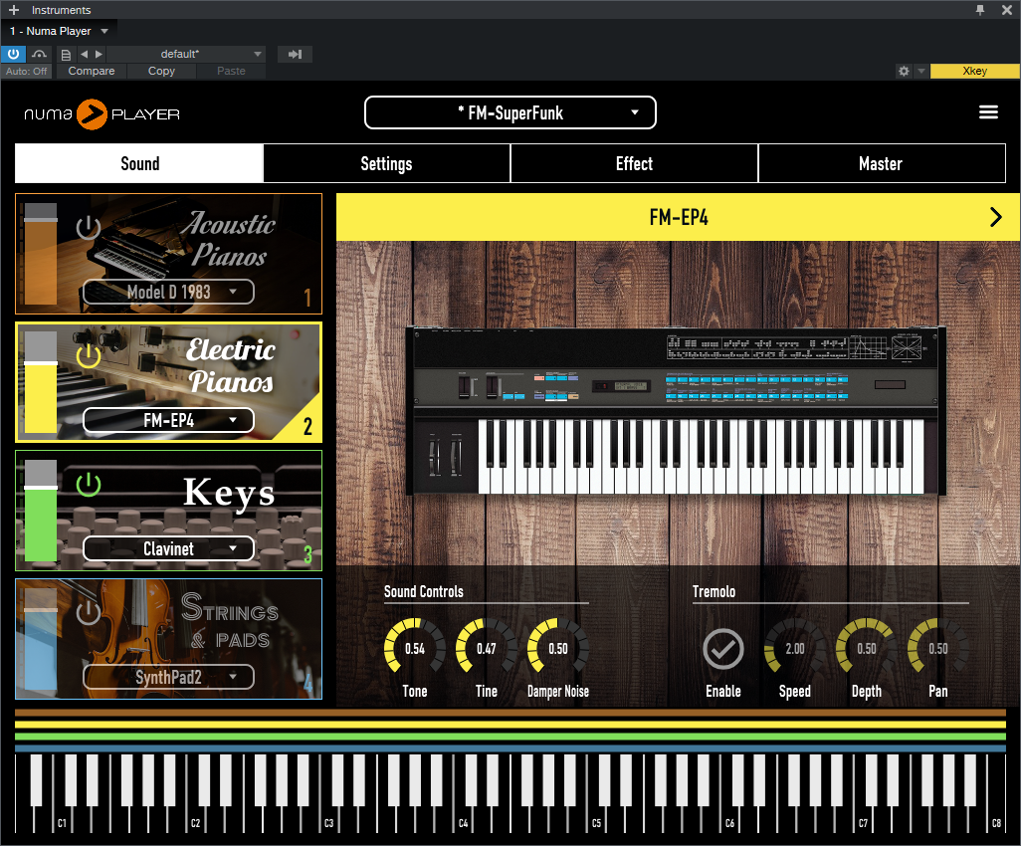This screenshot has height=846, width=1021.
Task: Switch to the Settings tab
Action: [387, 163]
